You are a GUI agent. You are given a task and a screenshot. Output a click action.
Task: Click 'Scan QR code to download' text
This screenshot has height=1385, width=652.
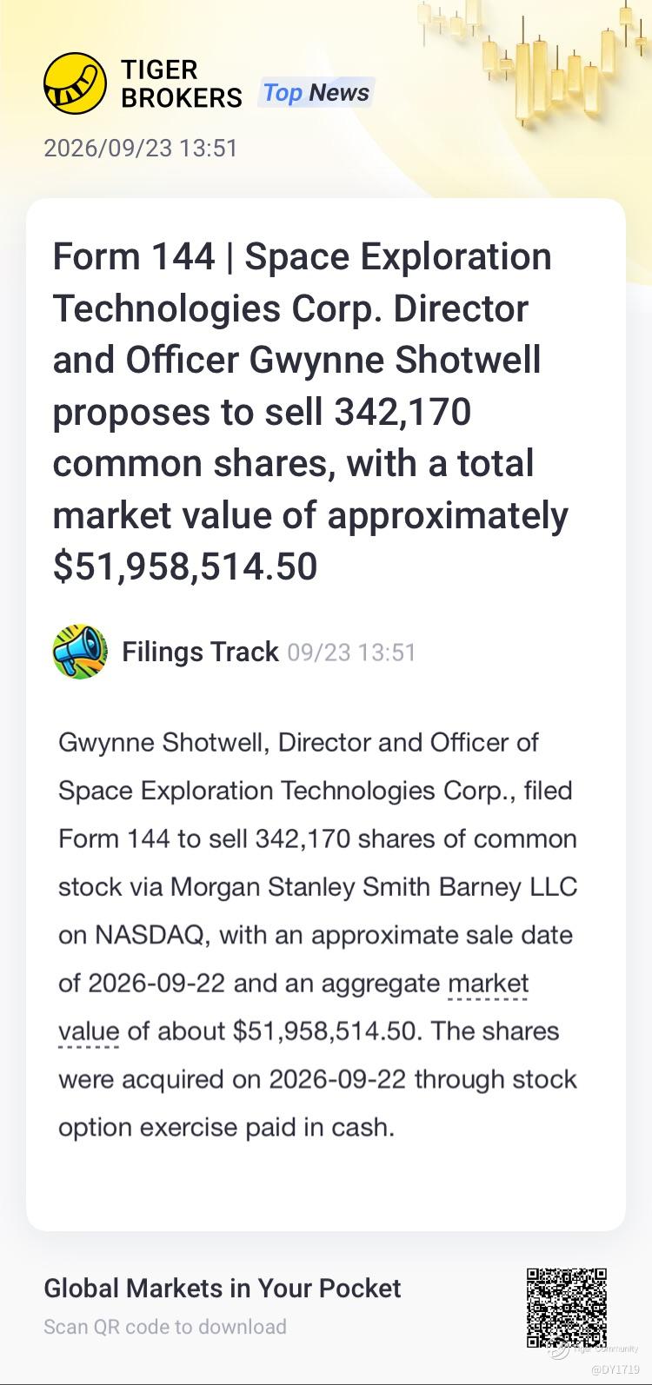pos(165,1327)
